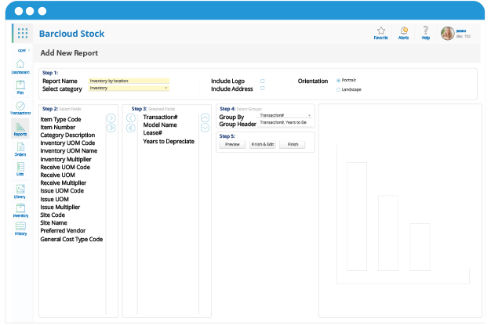Move selected field up in order

point(205,117)
